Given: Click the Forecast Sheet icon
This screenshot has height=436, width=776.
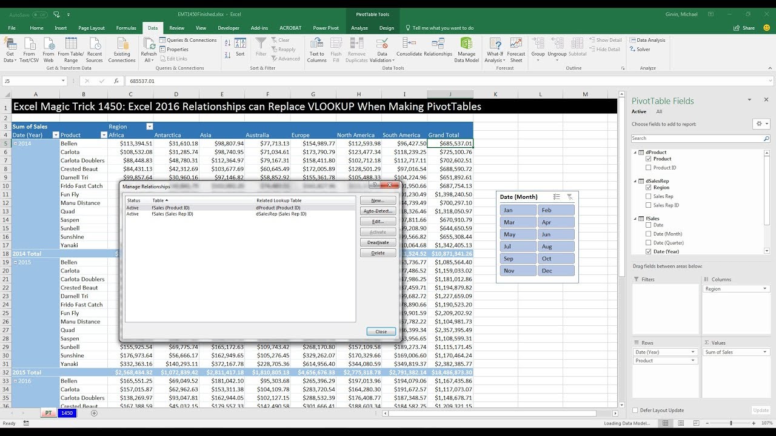Looking at the screenshot, I should coord(517,50).
